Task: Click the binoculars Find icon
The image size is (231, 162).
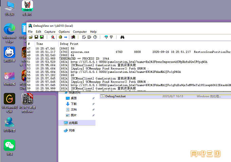Action: coord(123,37)
